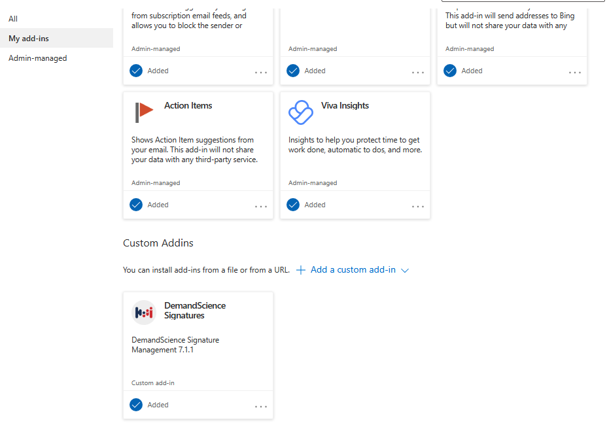
Task: Expand the Add a custom add-in chevron
Action: click(405, 271)
